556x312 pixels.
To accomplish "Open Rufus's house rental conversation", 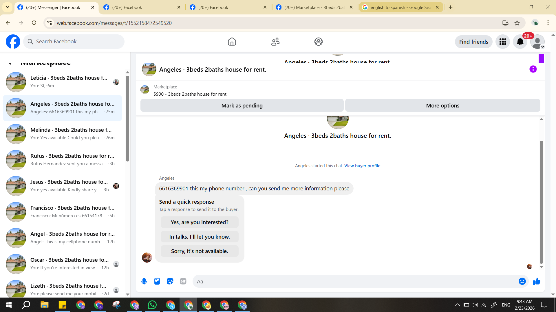I will tap(62, 160).
